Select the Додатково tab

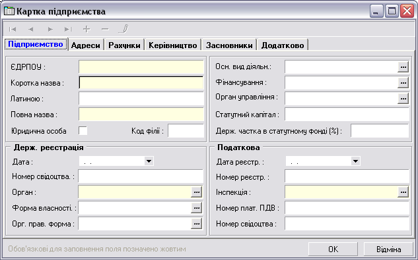pyautogui.click(x=283, y=45)
